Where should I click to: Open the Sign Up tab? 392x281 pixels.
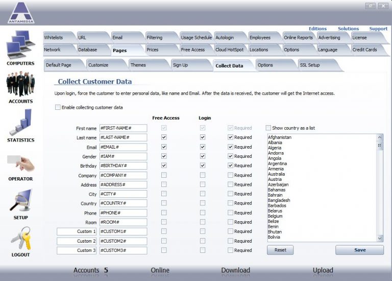[189, 65]
